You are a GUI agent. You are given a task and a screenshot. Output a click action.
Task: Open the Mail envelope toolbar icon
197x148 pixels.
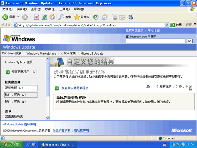click(x=105, y=17)
